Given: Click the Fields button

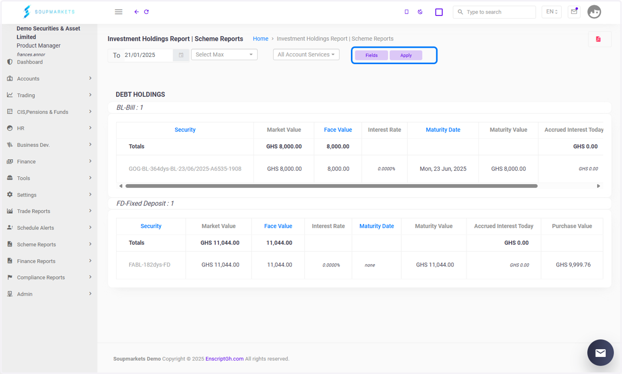Looking at the screenshot, I should (x=372, y=55).
